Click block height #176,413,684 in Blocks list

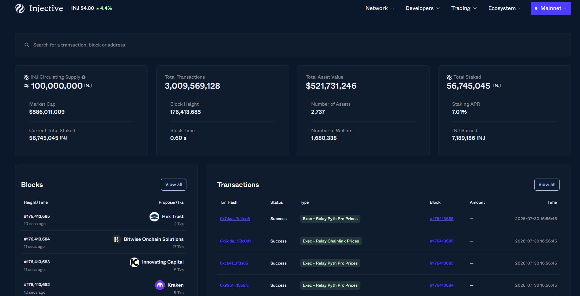(x=37, y=239)
